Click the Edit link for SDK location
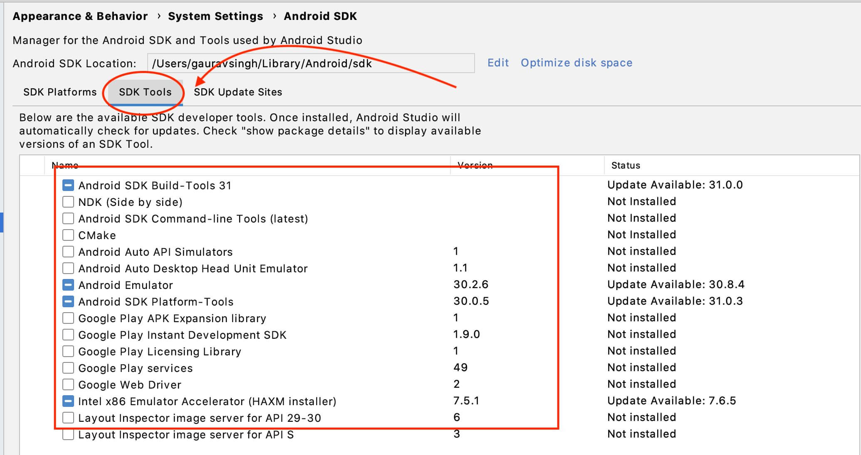Viewport: 861px width, 455px height. (x=498, y=63)
